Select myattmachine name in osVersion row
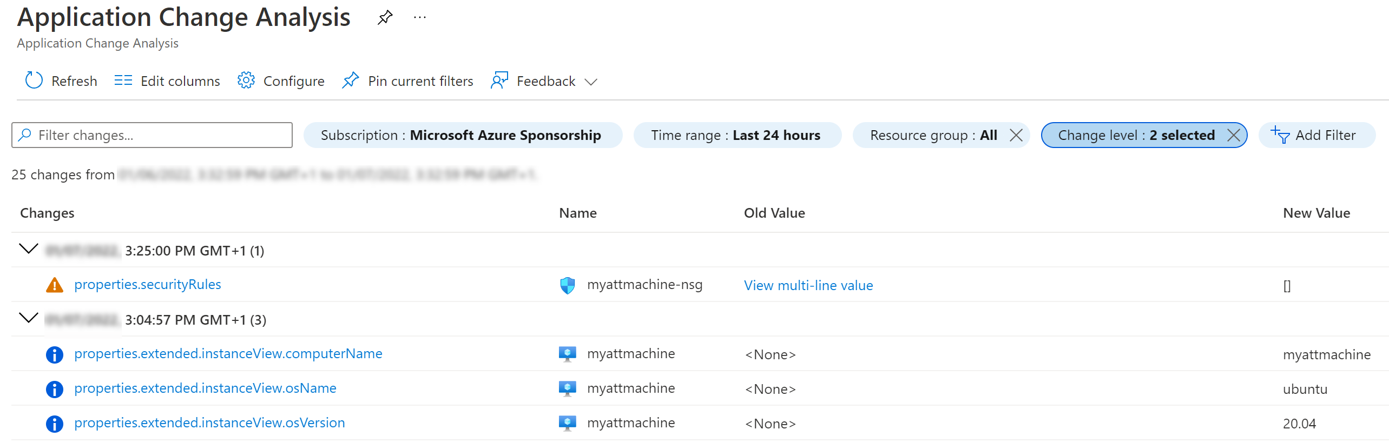This screenshot has width=1389, height=443. [x=631, y=423]
